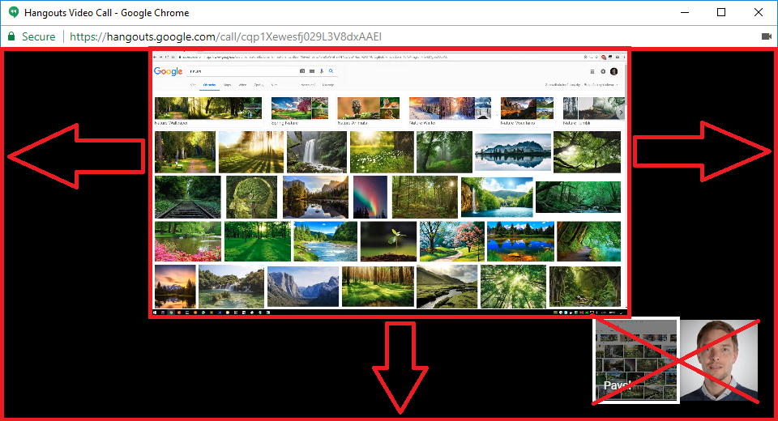Click the Secure padlock icon in address bar
The width and height of the screenshot is (778, 421).
coord(11,36)
